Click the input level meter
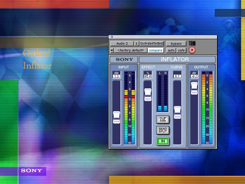Screen dimensions: 245x184 [130, 108]
